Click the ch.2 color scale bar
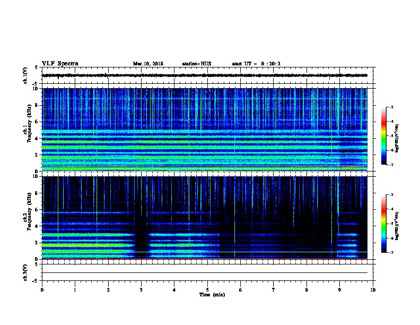 pos(384,224)
